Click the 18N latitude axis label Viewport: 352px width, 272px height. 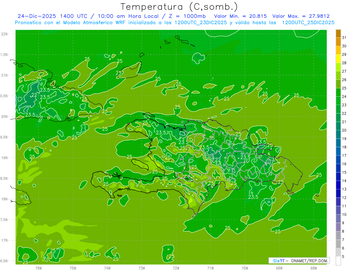tap(5, 199)
